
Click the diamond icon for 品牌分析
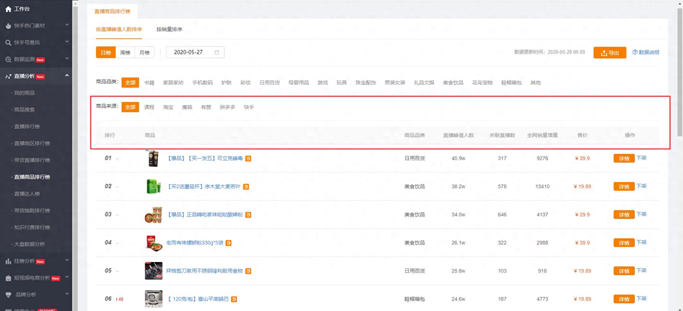(8, 295)
